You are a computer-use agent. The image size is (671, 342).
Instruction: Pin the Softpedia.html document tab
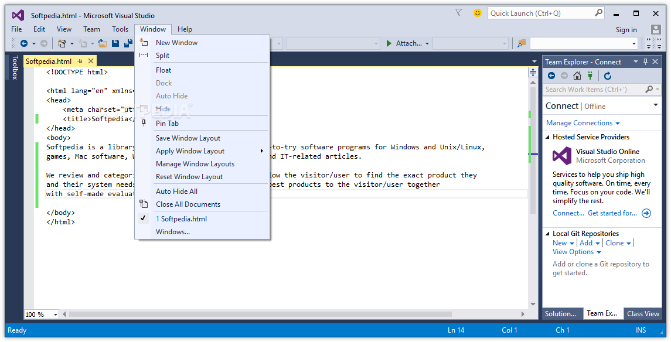[80, 61]
